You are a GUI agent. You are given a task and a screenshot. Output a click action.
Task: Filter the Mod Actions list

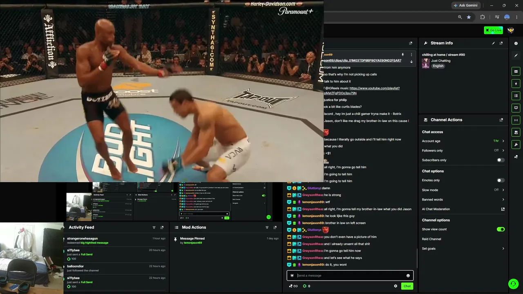pyautogui.click(x=267, y=227)
